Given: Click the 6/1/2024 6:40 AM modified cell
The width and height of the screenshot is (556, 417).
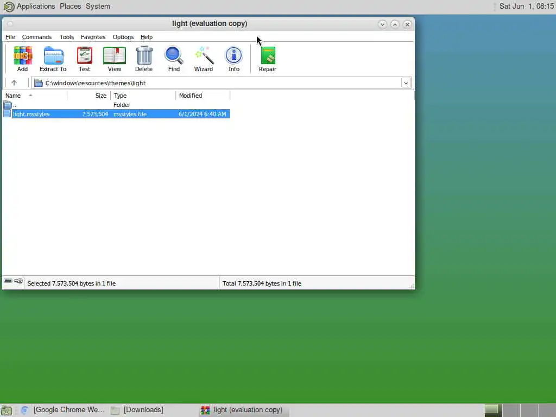Looking at the screenshot, I should click(x=202, y=114).
